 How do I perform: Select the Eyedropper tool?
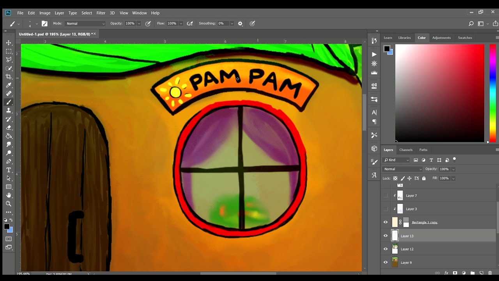(x=9, y=85)
